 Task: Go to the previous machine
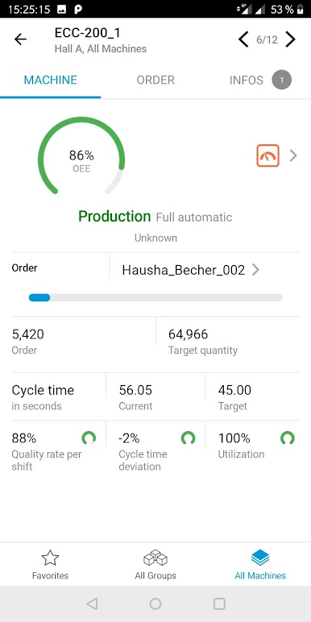click(x=243, y=39)
